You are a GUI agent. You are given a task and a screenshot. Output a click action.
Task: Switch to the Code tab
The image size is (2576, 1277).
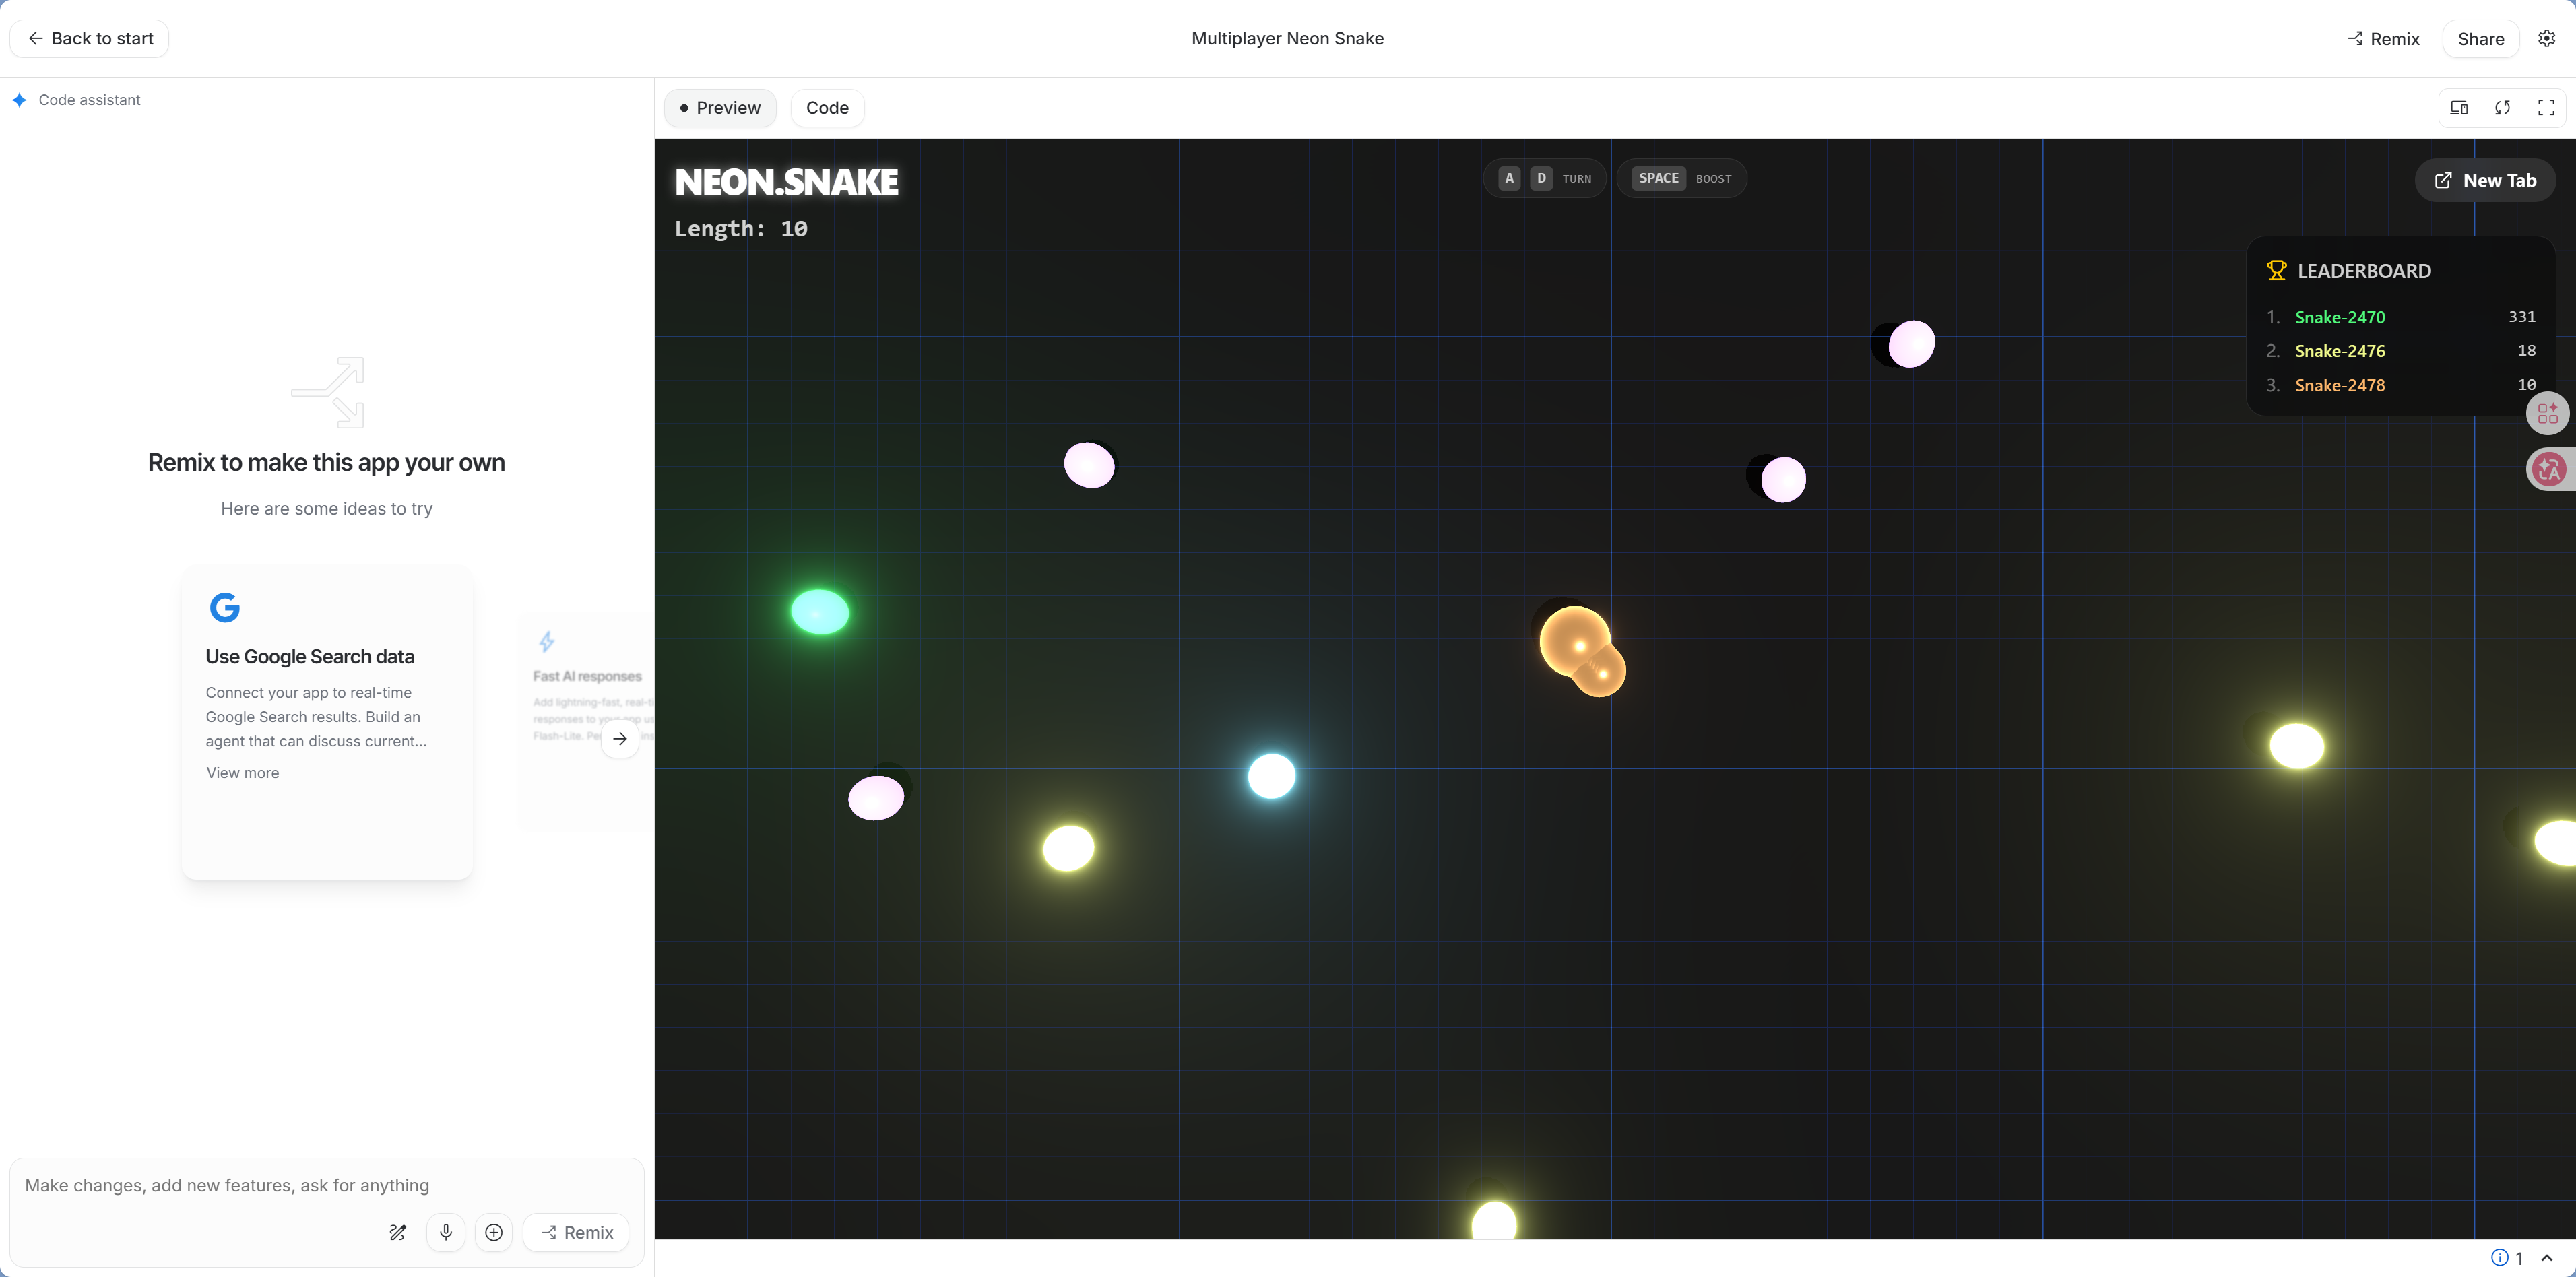[x=827, y=108]
